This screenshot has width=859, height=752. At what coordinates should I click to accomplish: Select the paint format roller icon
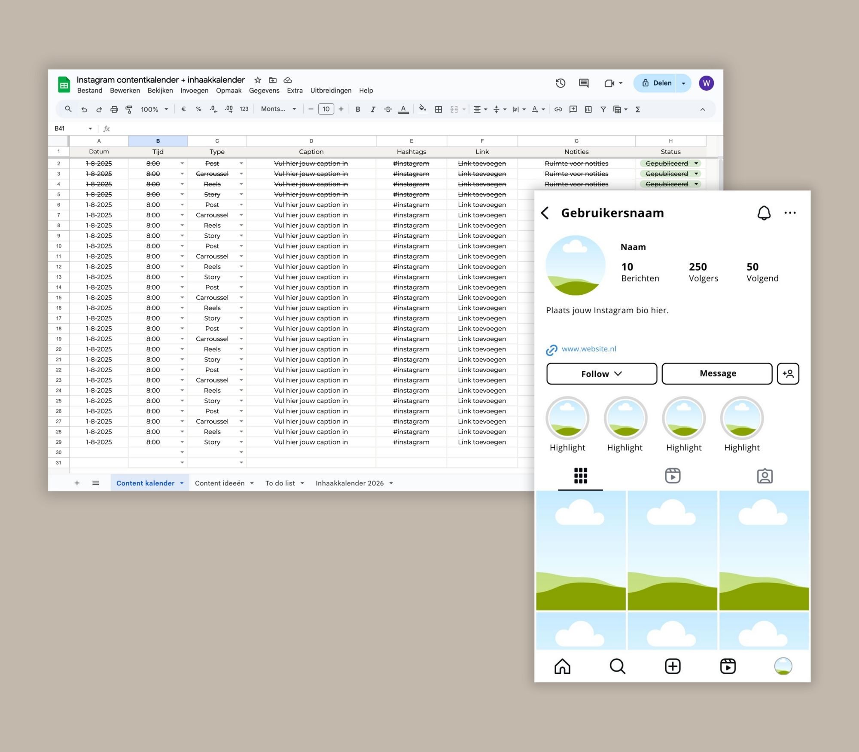pyautogui.click(x=128, y=110)
